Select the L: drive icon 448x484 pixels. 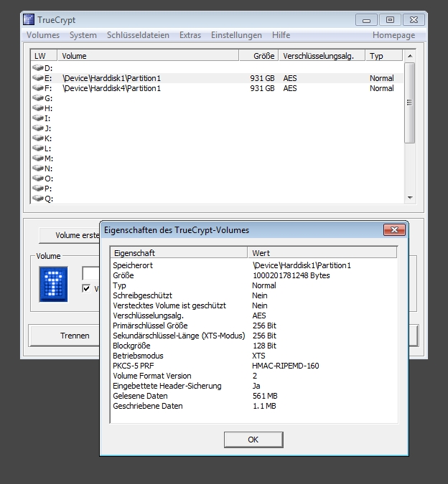(x=38, y=148)
